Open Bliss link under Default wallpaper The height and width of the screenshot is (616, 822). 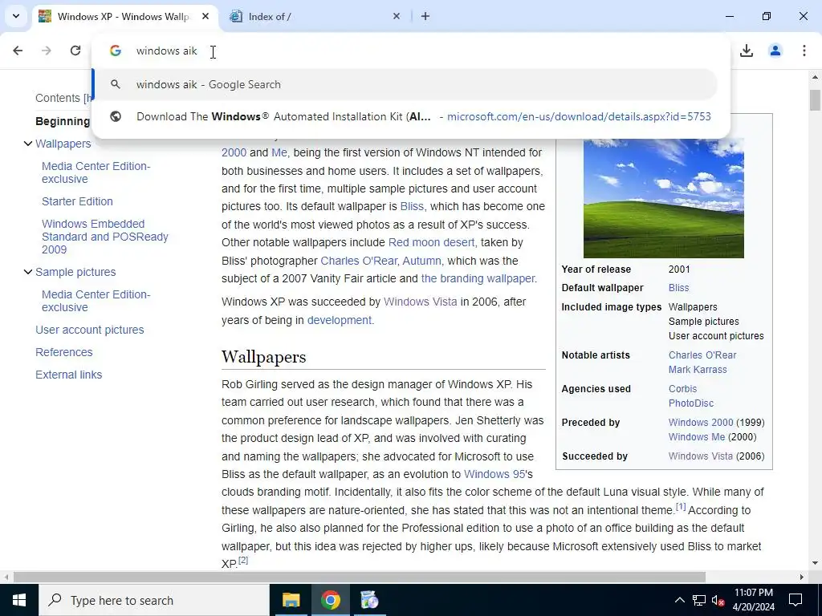coord(678,288)
